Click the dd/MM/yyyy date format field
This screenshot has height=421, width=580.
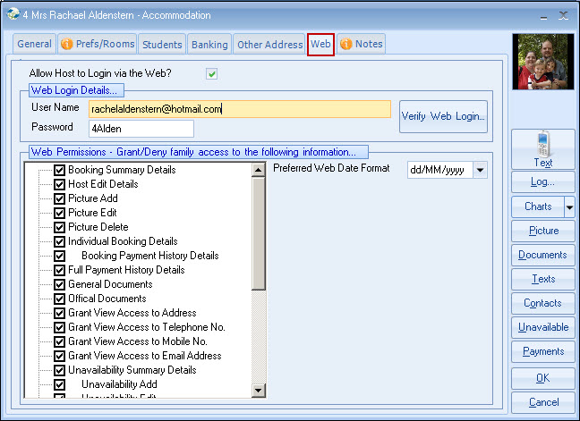(x=440, y=170)
